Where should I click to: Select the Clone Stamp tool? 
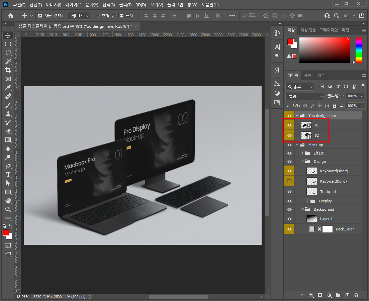pyautogui.click(x=8, y=114)
